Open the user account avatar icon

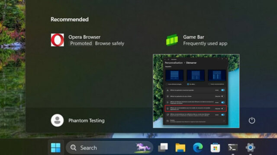point(57,121)
